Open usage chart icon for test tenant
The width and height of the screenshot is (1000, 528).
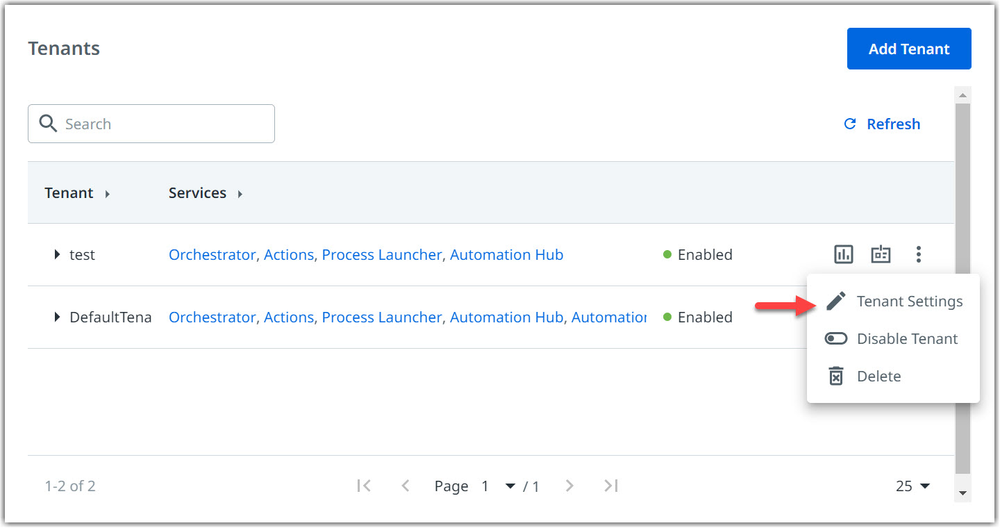point(843,254)
